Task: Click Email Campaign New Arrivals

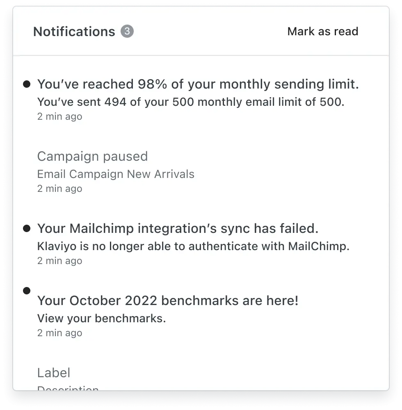Action: pyautogui.click(x=116, y=174)
